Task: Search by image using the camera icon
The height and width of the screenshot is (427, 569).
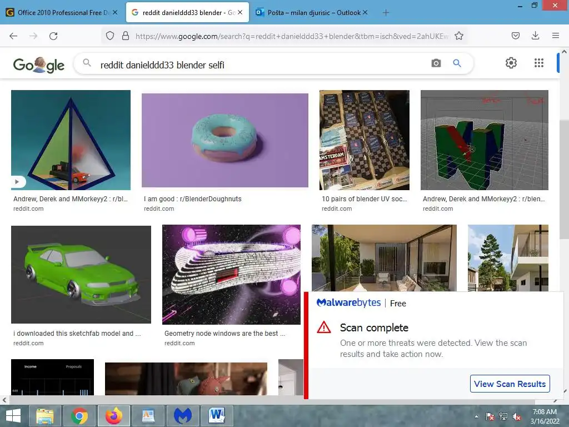Action: (x=436, y=63)
